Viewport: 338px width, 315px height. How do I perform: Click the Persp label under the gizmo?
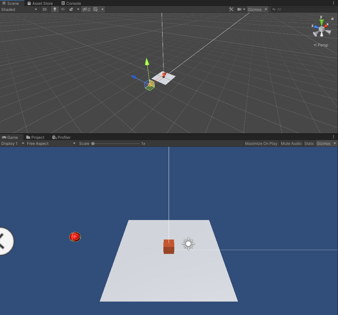(321, 45)
